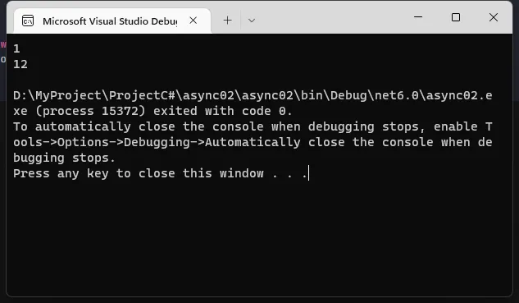Click the output line showing 12
Viewport: 519px width, 303px height.
20,64
